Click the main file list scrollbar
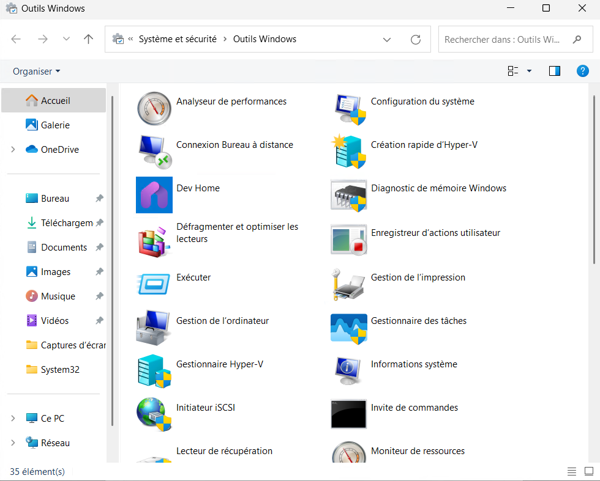This screenshot has width=600, height=481. (594, 180)
